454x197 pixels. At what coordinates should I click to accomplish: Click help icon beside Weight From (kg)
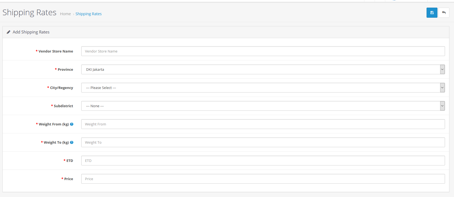click(72, 124)
